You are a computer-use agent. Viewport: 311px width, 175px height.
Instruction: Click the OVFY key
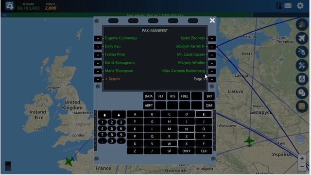(186, 151)
